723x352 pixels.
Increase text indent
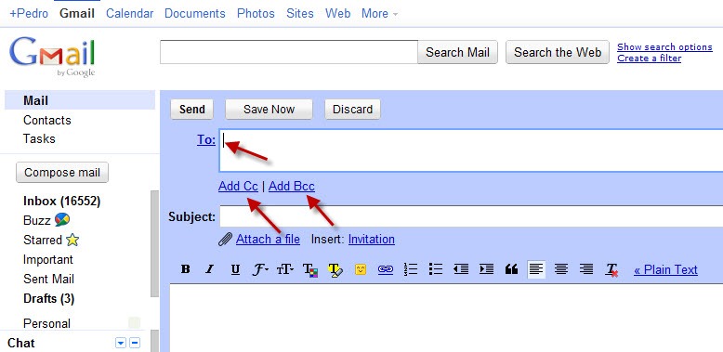pos(486,269)
